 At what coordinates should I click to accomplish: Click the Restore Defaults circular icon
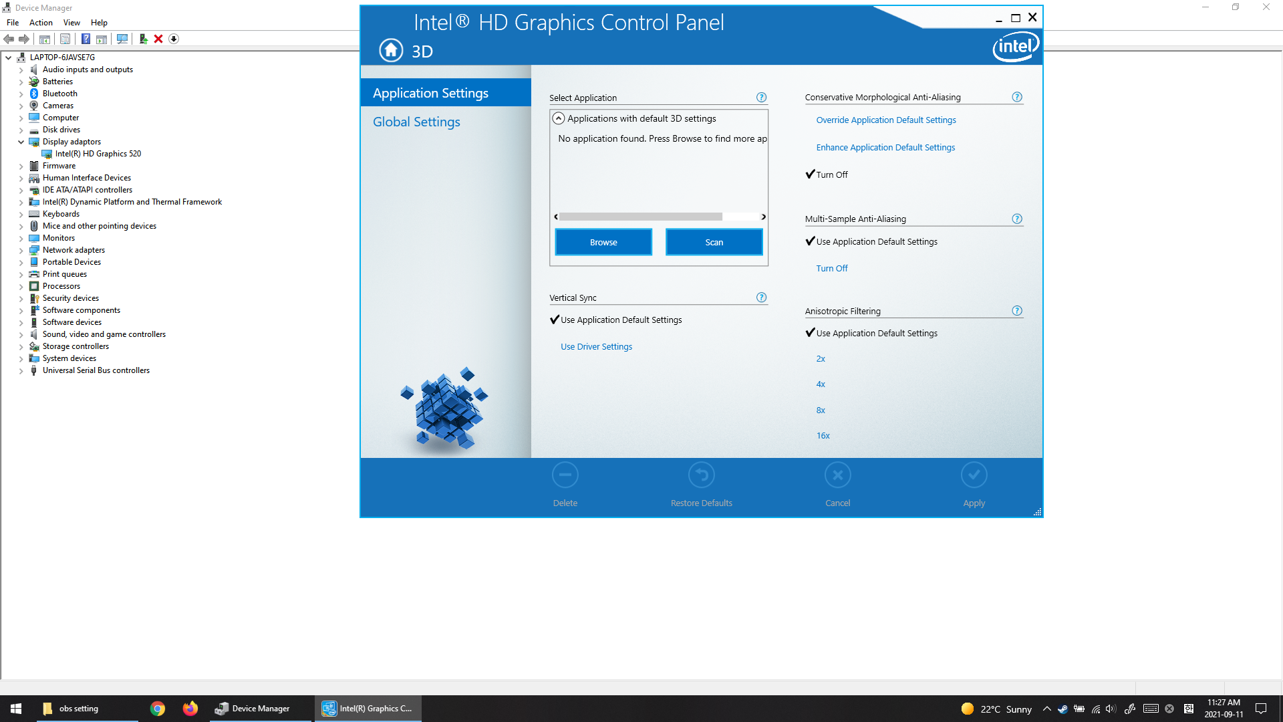click(x=701, y=475)
